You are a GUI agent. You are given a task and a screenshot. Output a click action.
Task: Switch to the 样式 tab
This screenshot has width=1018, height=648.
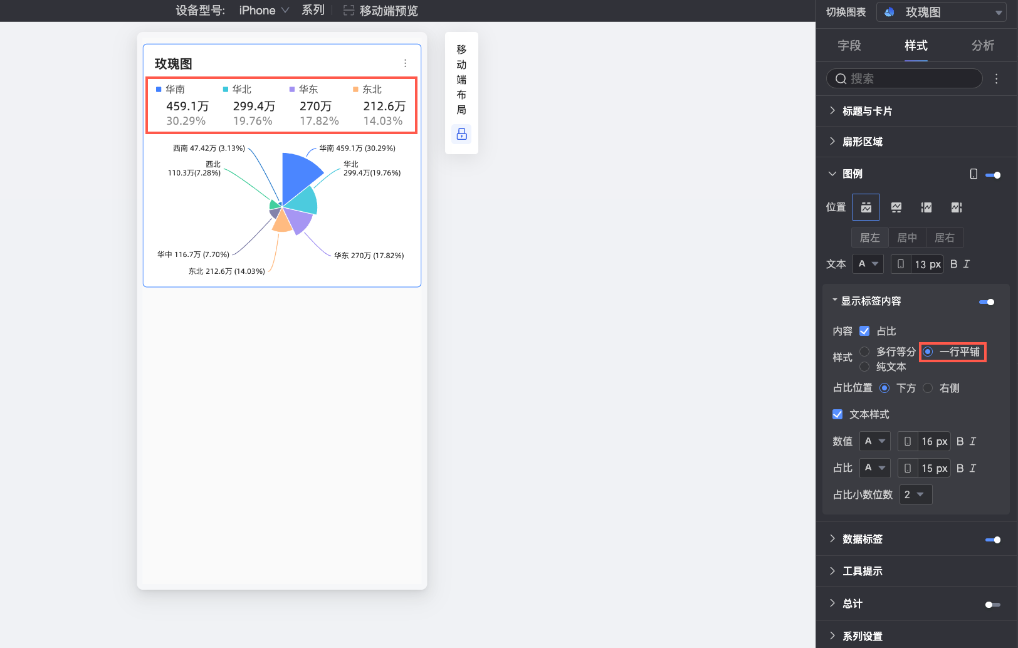pos(916,45)
